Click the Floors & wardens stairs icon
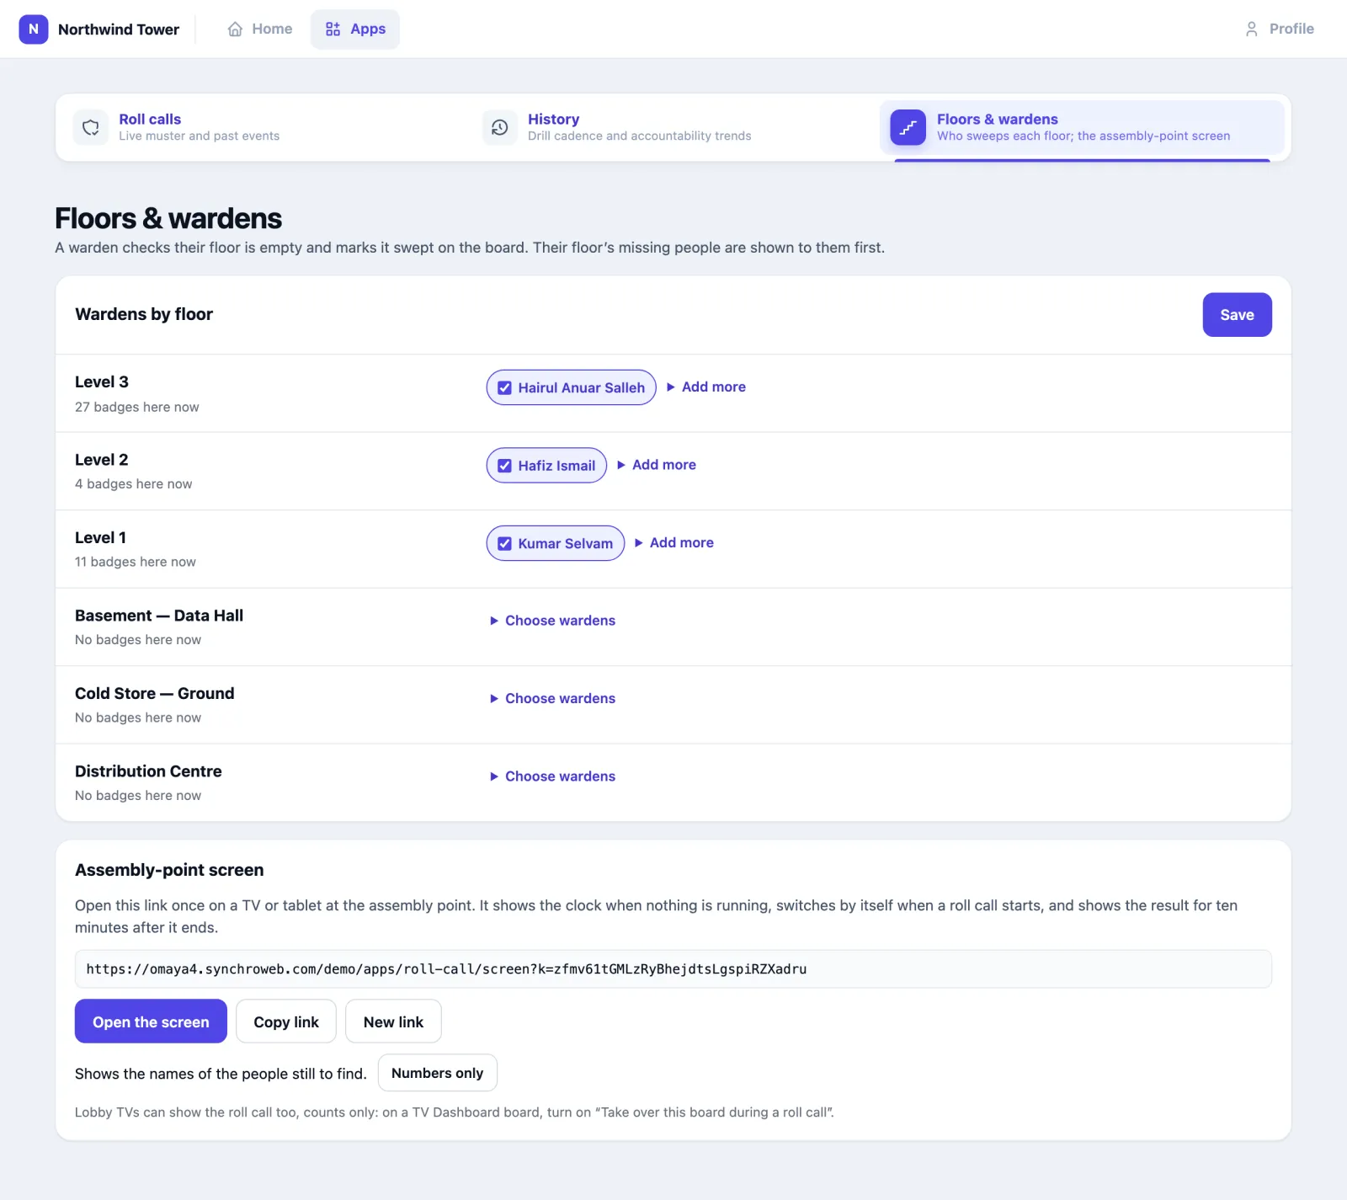The width and height of the screenshot is (1347, 1200). click(908, 127)
